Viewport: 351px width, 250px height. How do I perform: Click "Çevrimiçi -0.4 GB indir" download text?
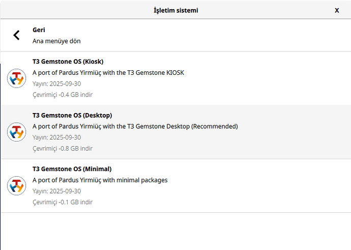[62, 95]
